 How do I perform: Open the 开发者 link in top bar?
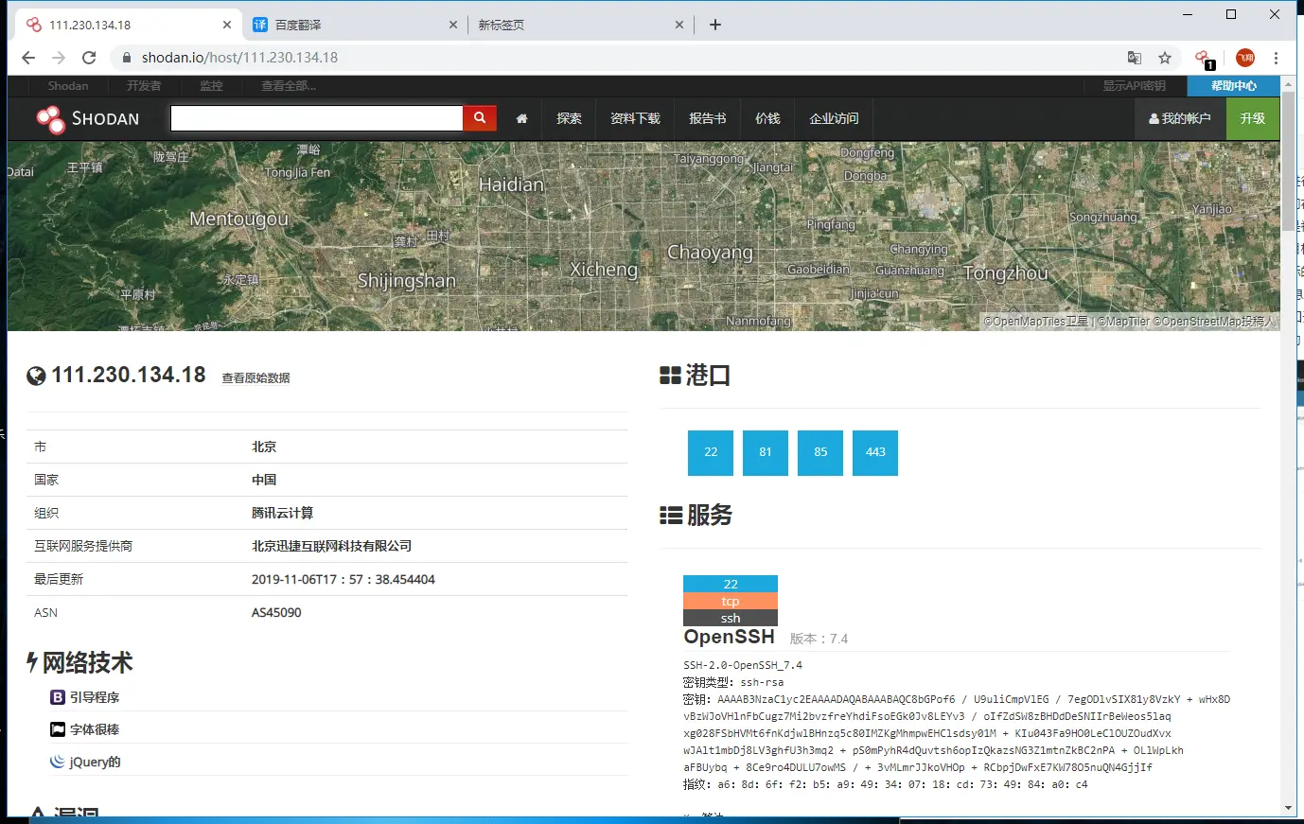(144, 86)
